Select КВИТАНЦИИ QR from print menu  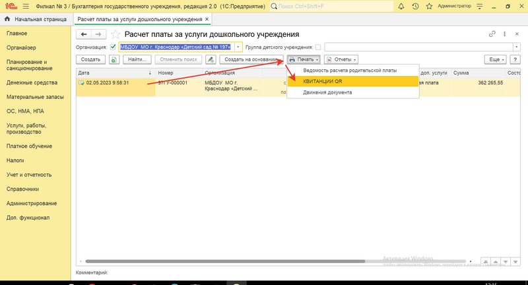[322, 81]
